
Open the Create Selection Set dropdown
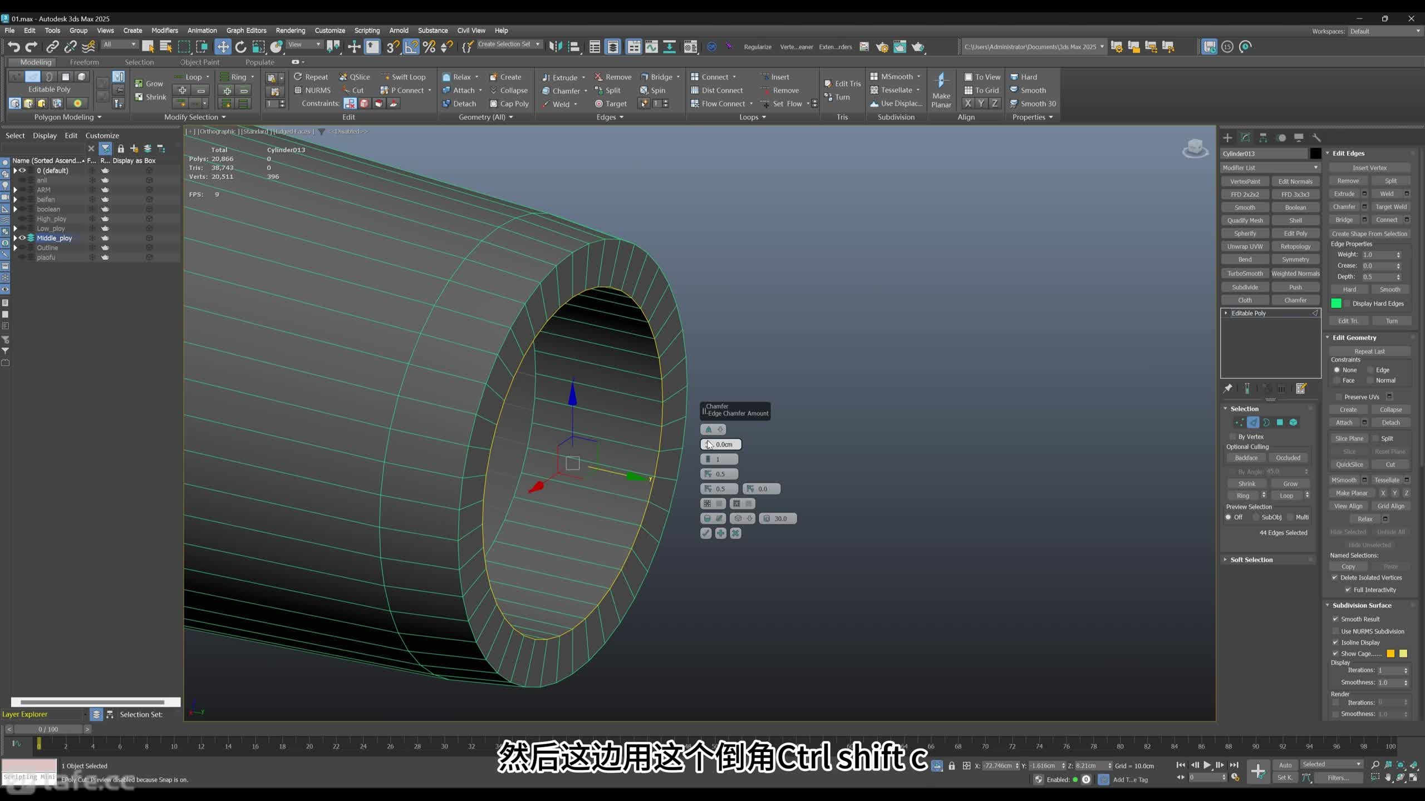click(509, 44)
